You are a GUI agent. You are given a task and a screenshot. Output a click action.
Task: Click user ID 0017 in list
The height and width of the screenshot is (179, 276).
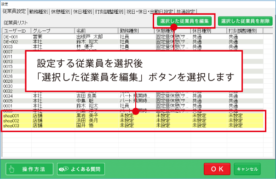coord(8,71)
